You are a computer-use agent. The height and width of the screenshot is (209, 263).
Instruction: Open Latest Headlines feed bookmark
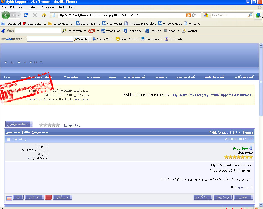tap(61, 23)
